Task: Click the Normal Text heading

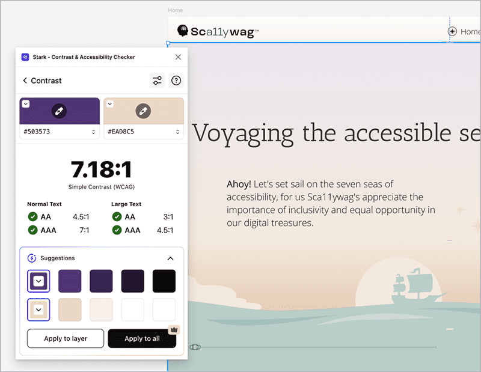Action: (x=44, y=204)
